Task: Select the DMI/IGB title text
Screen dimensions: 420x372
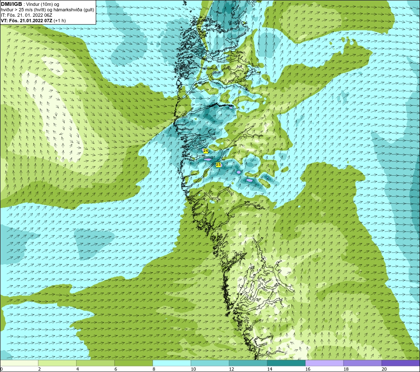Action: tap(11, 4)
